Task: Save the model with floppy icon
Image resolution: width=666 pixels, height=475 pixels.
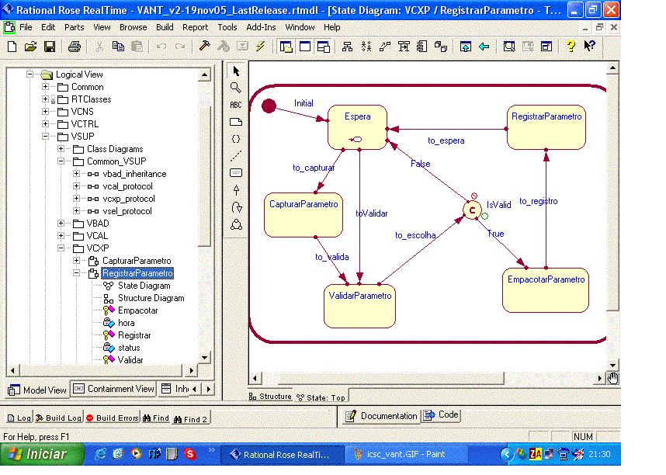Action: [50, 47]
